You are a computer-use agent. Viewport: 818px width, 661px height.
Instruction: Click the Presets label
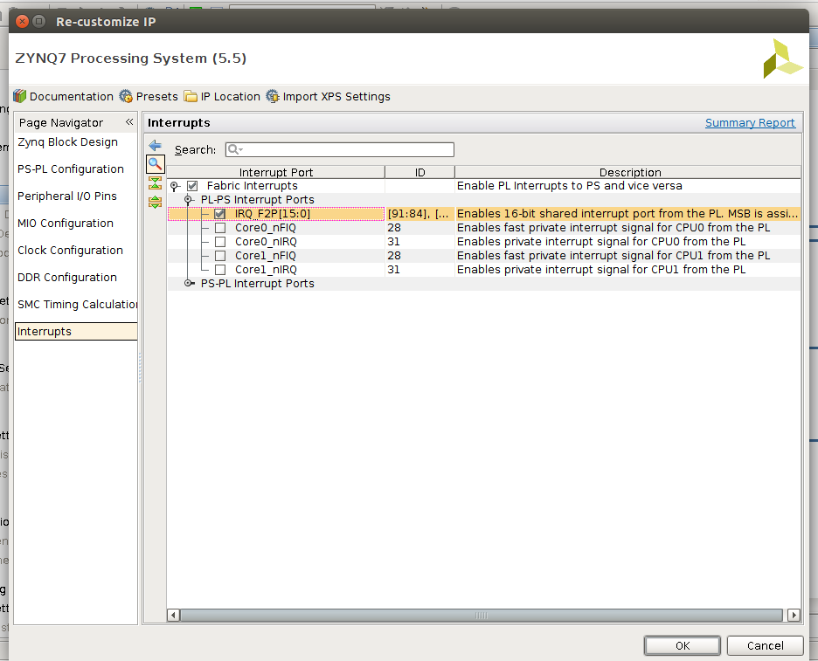pos(156,96)
